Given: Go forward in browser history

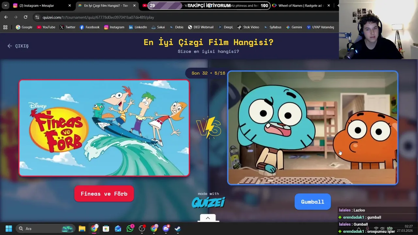Looking at the screenshot, I should click(16, 17).
